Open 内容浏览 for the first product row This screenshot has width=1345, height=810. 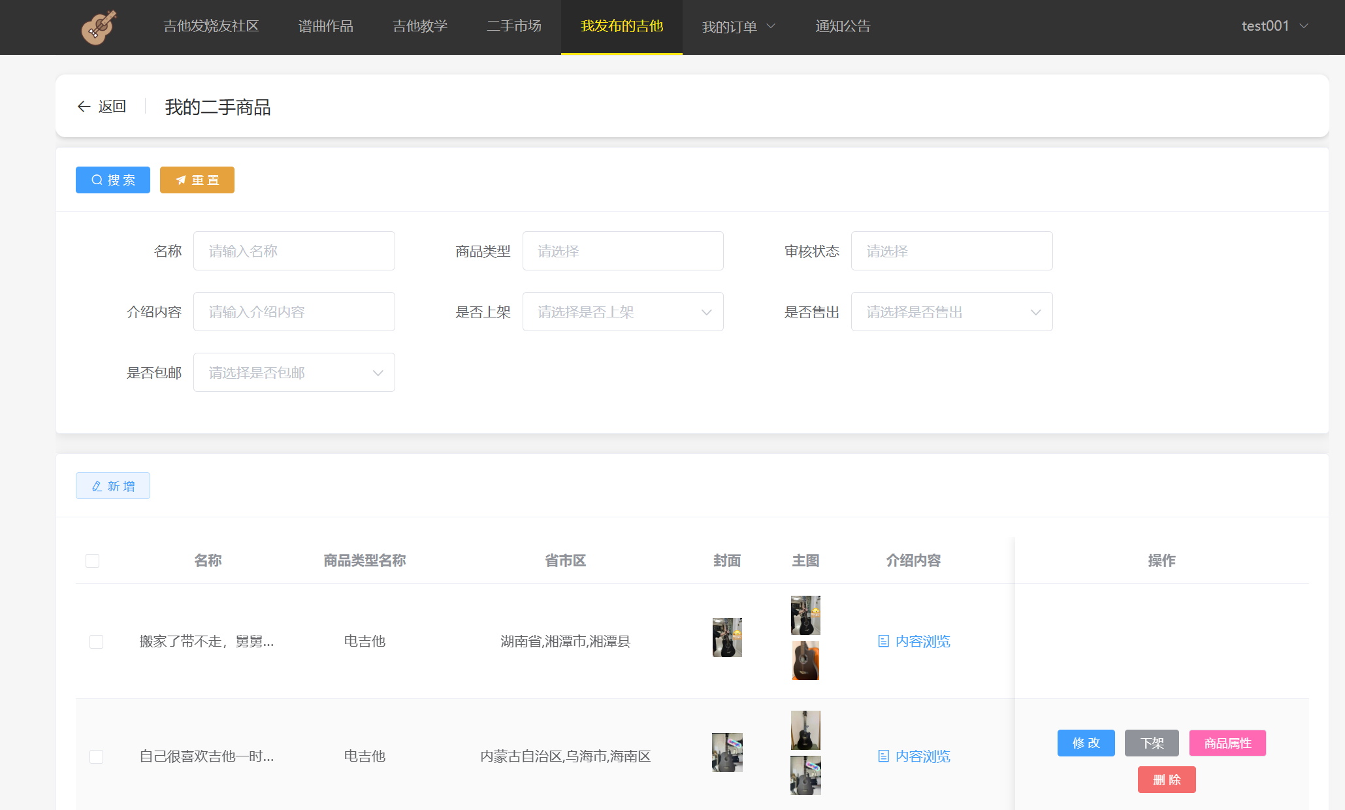[x=913, y=641]
